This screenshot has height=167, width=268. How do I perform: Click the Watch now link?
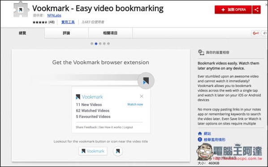(x=135, y=104)
